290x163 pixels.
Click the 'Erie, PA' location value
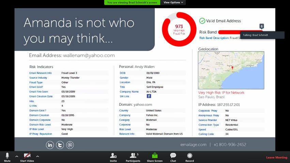151,82
